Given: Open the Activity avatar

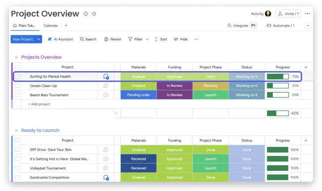Looking at the screenshot, I should (x=268, y=13).
